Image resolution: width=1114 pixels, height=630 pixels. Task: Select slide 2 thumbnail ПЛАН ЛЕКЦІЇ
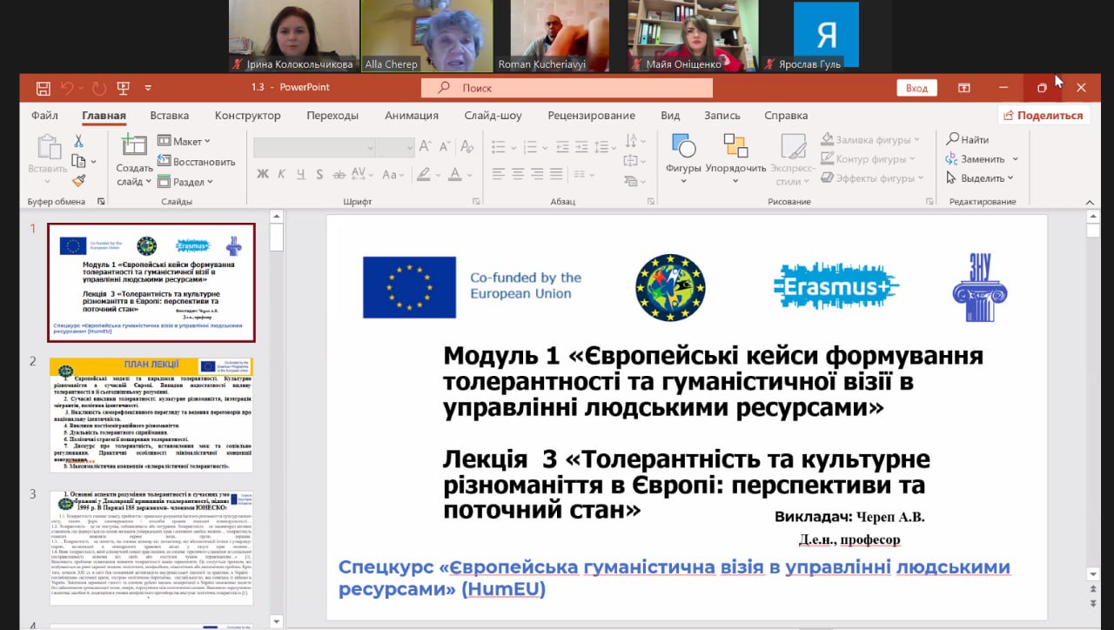(x=151, y=414)
